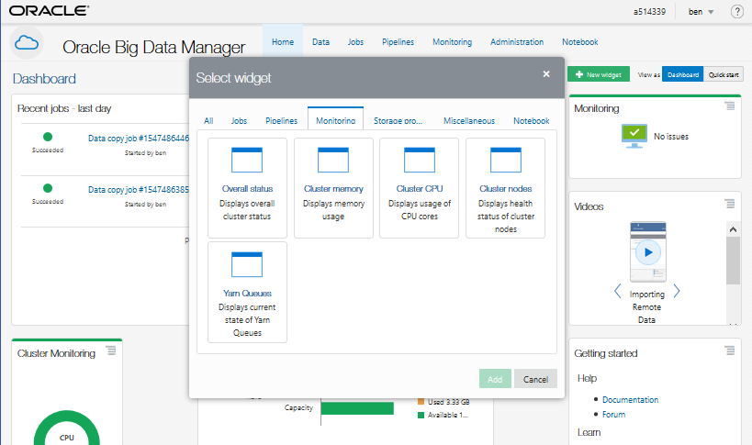This screenshot has width=752, height=445.
Task: Click the a514339 account text
Action: pos(649,12)
